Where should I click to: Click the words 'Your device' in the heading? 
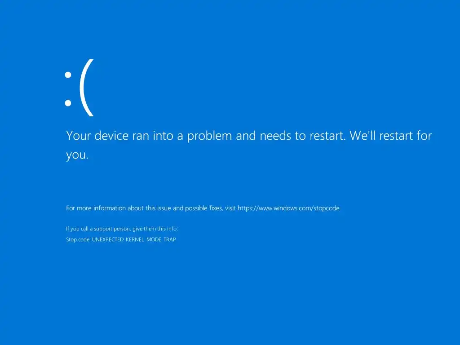tap(97, 136)
